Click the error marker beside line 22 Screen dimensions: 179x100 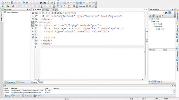(x=147, y=31)
